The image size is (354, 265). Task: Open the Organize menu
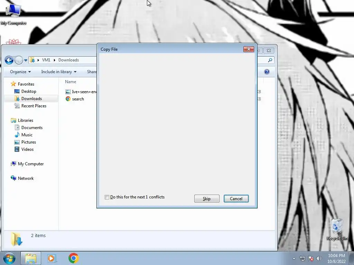[x=20, y=72]
